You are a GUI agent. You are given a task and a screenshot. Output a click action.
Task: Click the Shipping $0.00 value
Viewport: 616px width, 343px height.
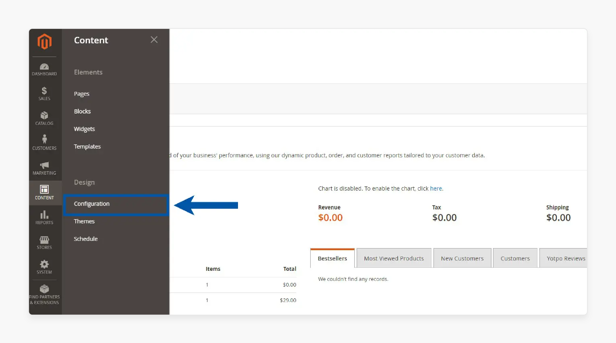pyautogui.click(x=558, y=217)
